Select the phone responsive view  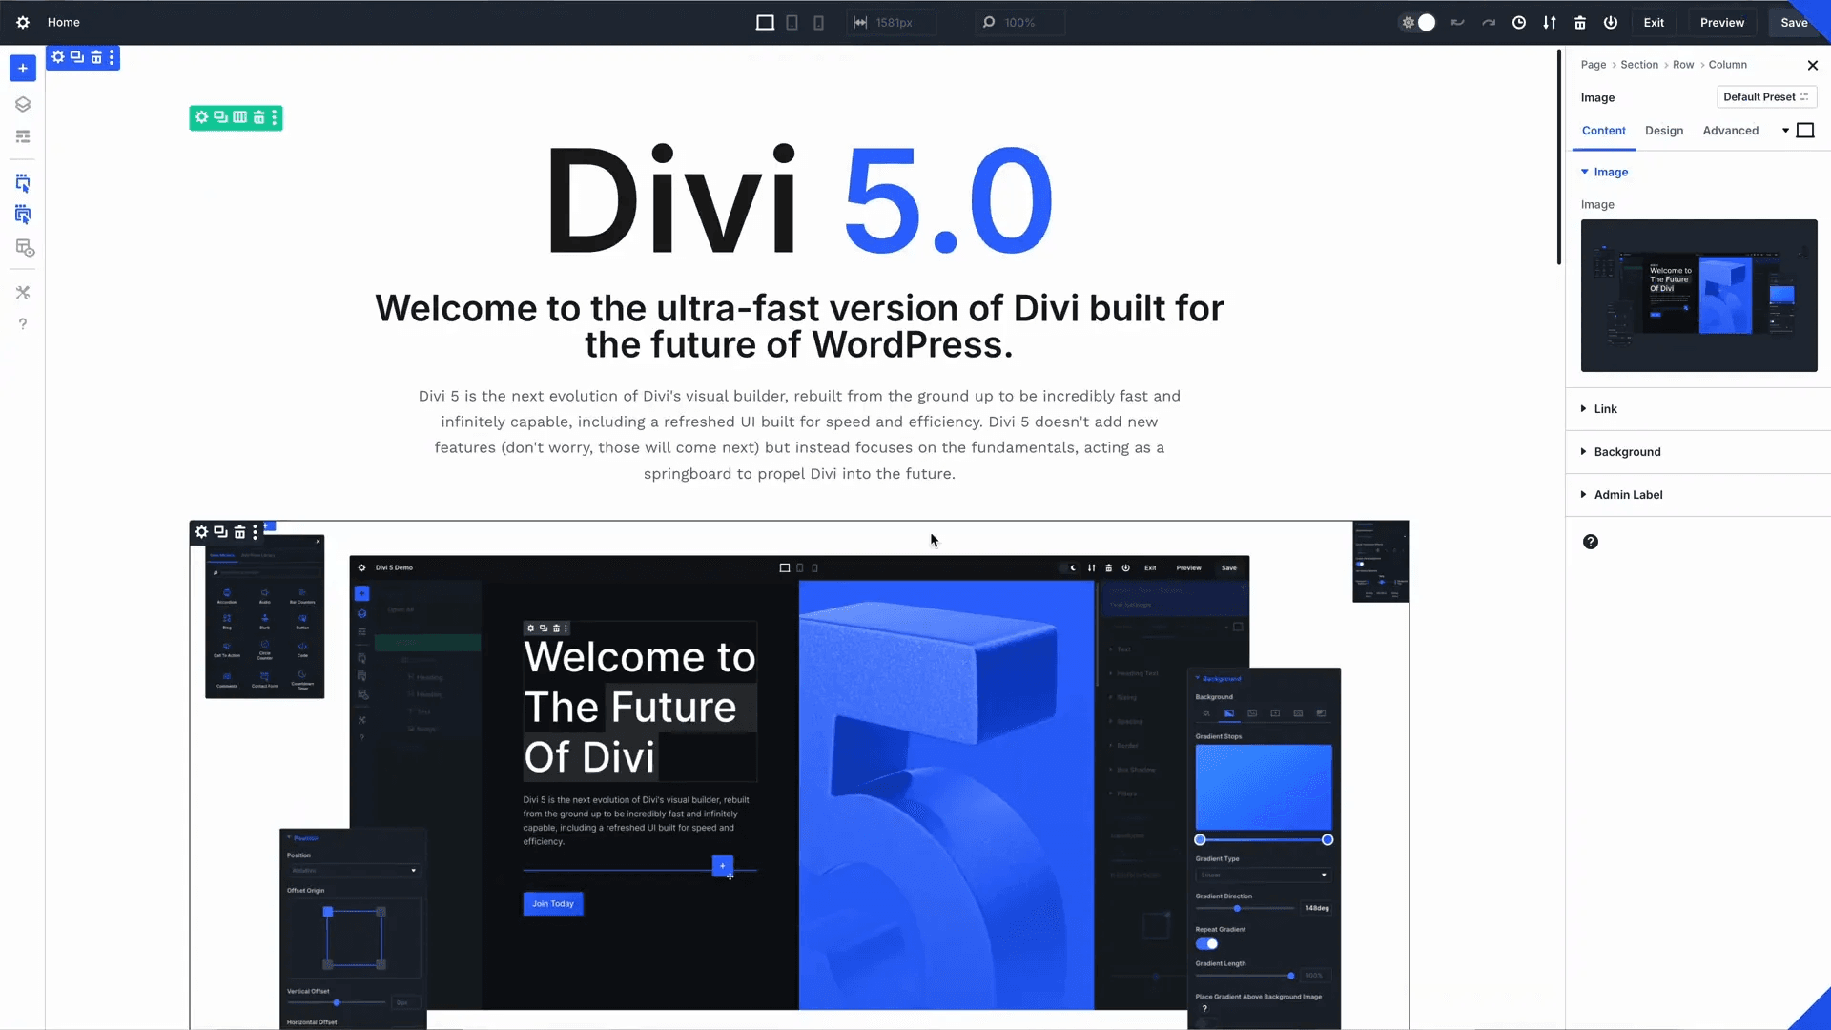(818, 22)
